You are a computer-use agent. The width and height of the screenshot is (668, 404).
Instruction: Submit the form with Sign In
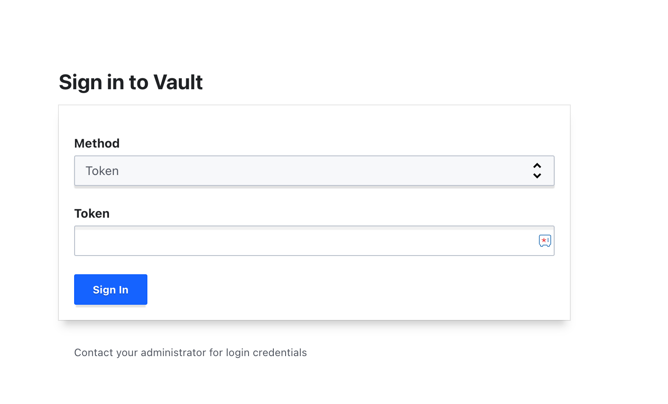[x=111, y=290]
